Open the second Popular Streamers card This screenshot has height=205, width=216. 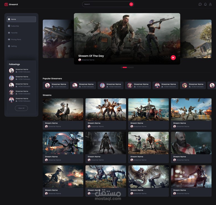83,85
